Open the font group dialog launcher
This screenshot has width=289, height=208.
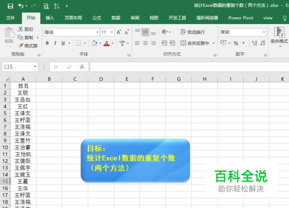(x=129, y=55)
